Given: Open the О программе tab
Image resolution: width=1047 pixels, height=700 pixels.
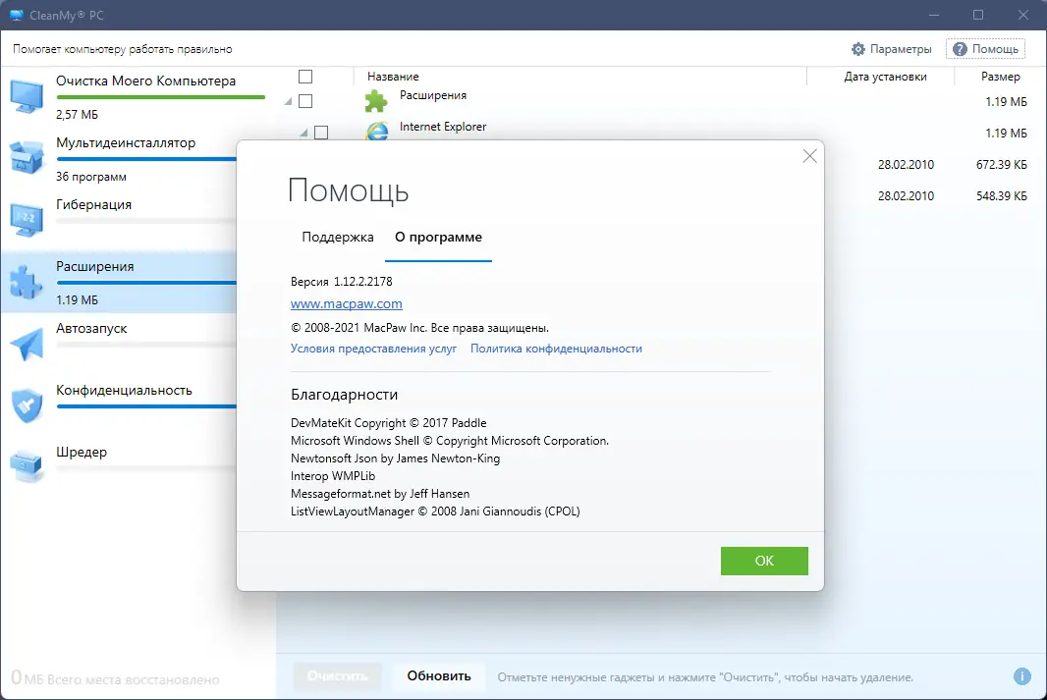Looking at the screenshot, I should tap(438, 237).
